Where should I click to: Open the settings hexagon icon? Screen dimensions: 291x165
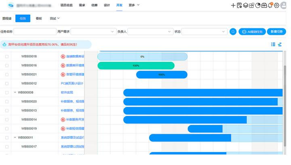coord(277,5)
